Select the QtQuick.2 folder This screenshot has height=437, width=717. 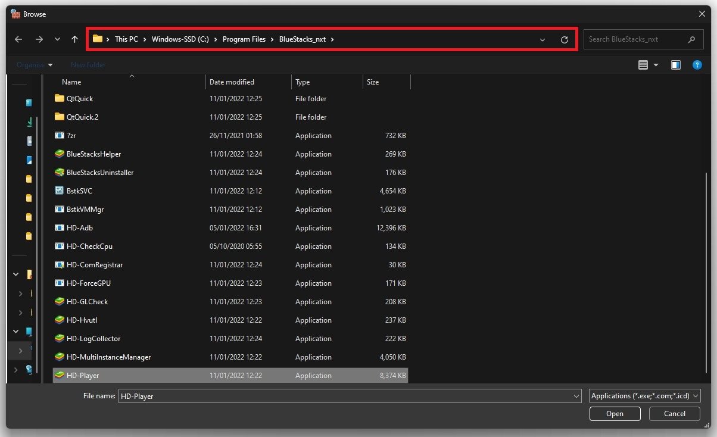82,117
